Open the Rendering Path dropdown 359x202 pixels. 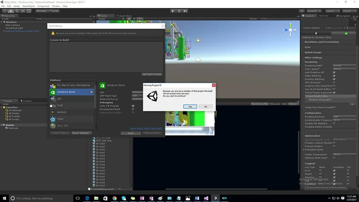(344, 66)
